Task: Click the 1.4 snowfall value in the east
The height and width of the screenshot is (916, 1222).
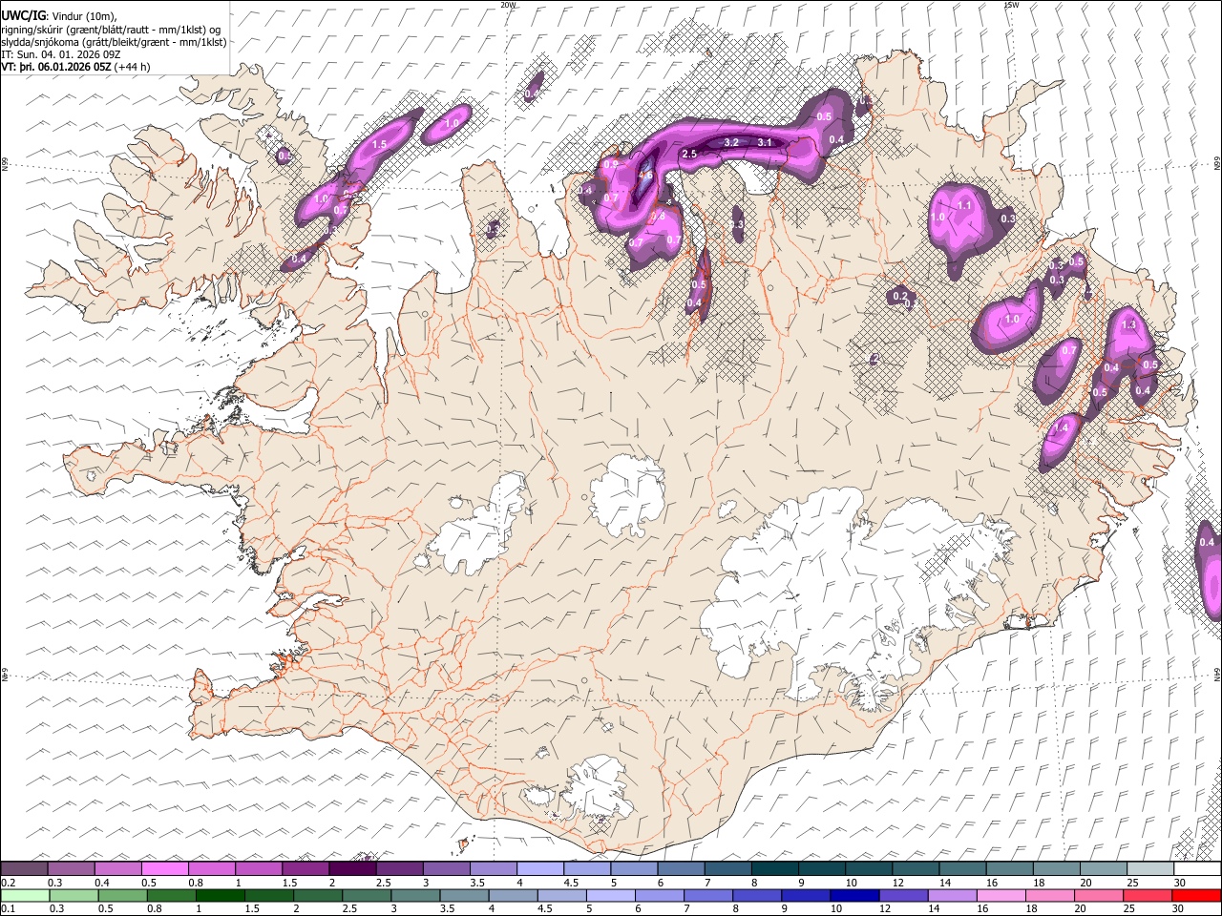Action: 1061,428
